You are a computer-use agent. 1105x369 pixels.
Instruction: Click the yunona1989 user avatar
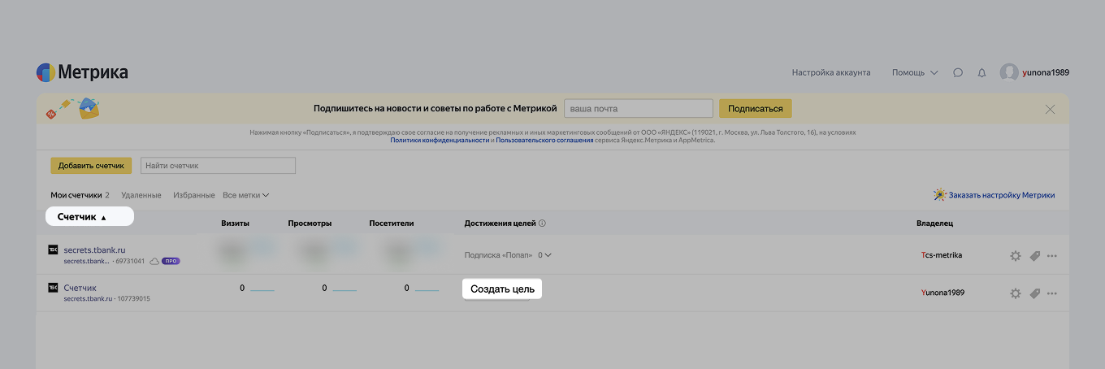pyautogui.click(x=1009, y=72)
